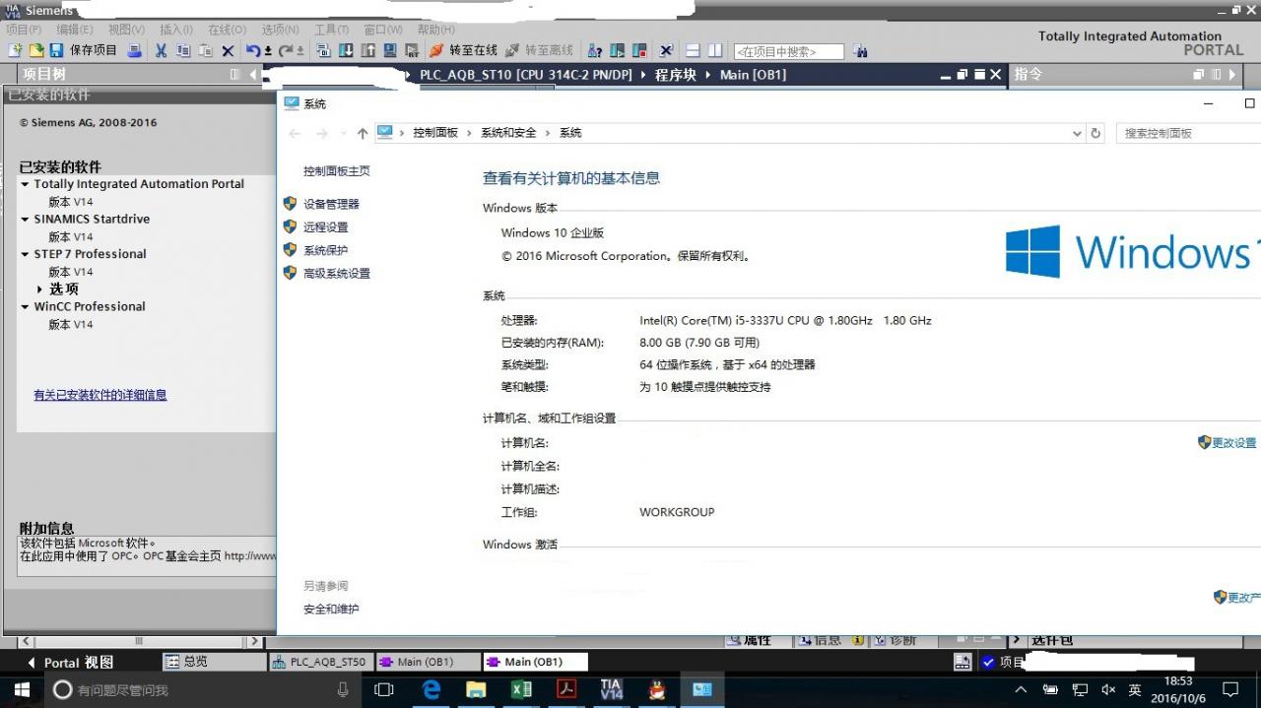The width and height of the screenshot is (1261, 708).
Task: Click the 转至在线 button
Action: pos(463,50)
